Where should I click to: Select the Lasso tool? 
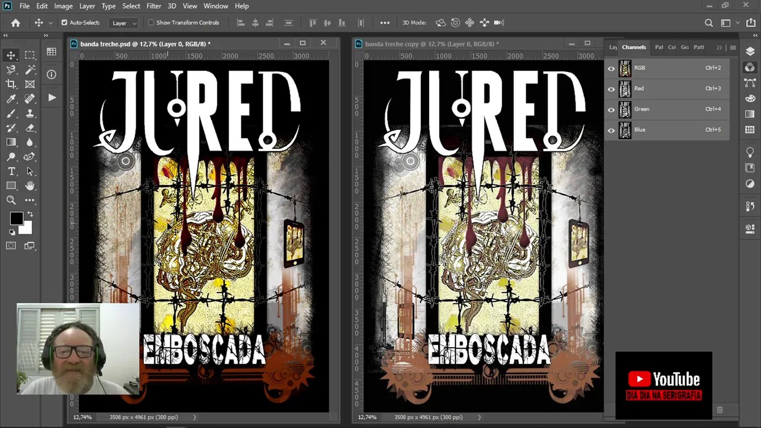pos(11,70)
